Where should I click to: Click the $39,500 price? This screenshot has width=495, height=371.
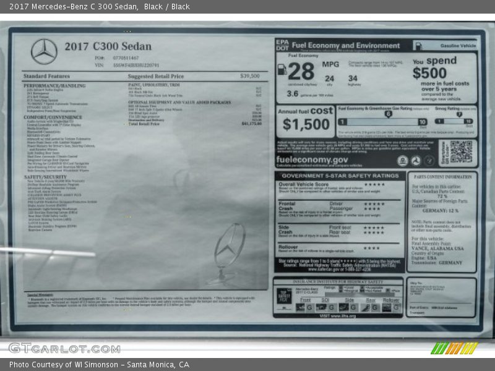[250, 76]
